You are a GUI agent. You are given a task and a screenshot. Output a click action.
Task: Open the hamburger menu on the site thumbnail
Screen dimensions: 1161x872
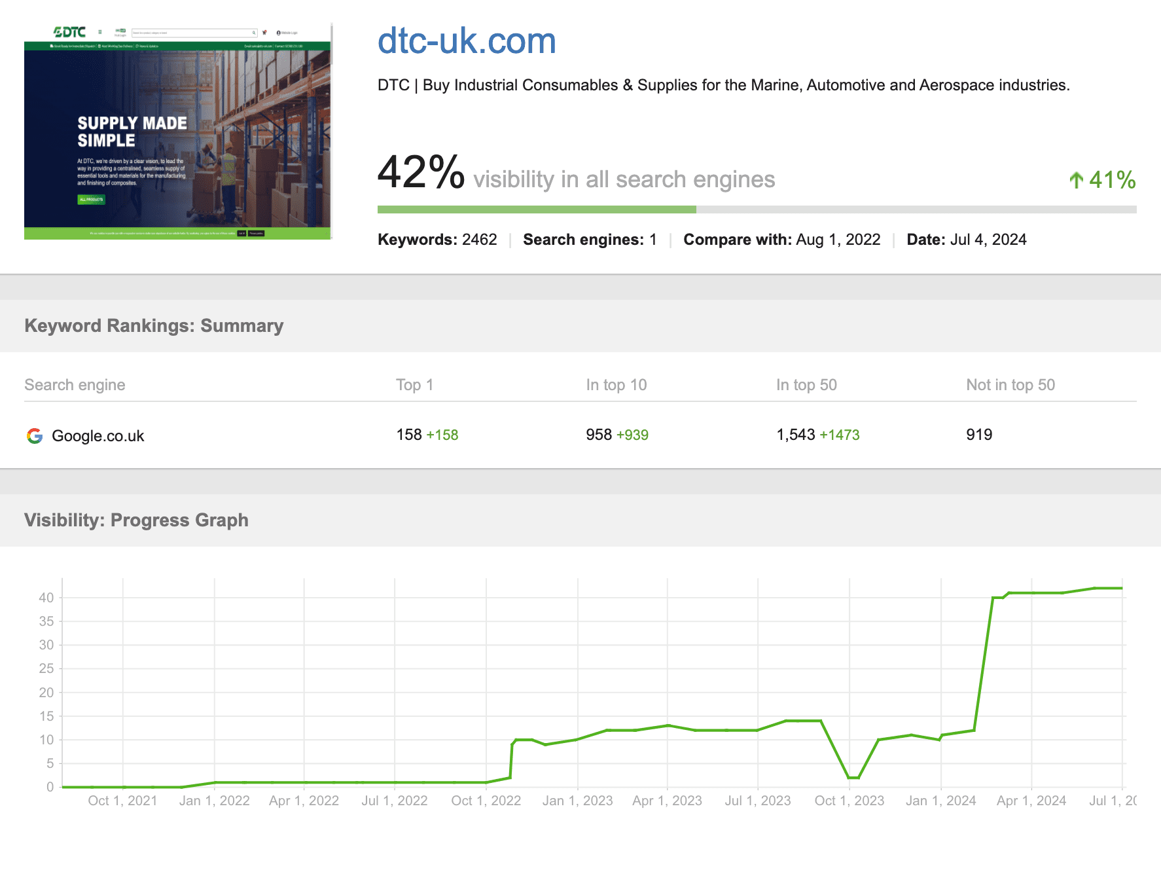point(99,31)
